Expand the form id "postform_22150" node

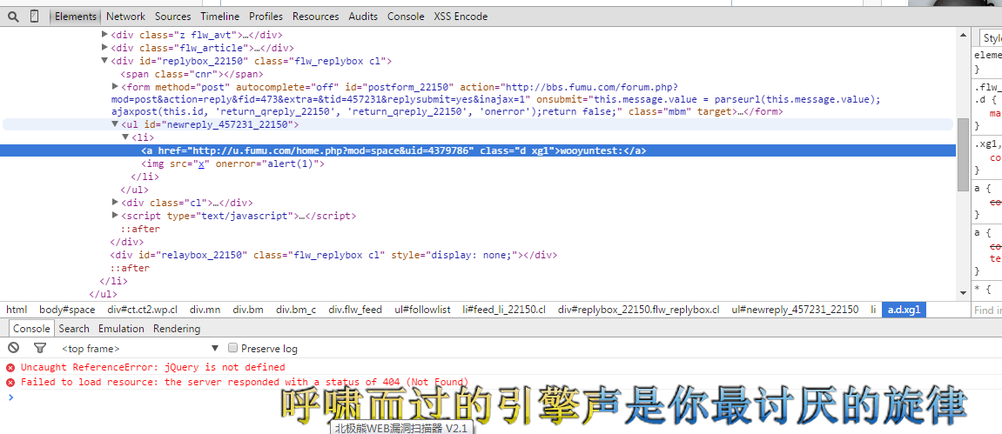pos(115,86)
